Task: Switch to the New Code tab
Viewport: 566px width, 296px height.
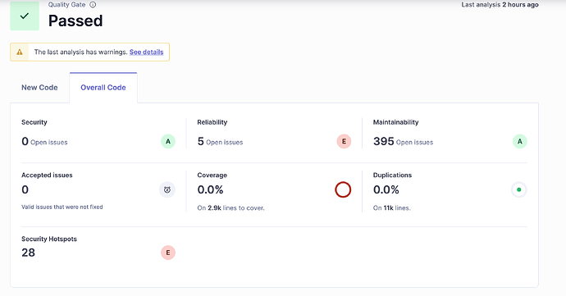Action: tap(39, 88)
